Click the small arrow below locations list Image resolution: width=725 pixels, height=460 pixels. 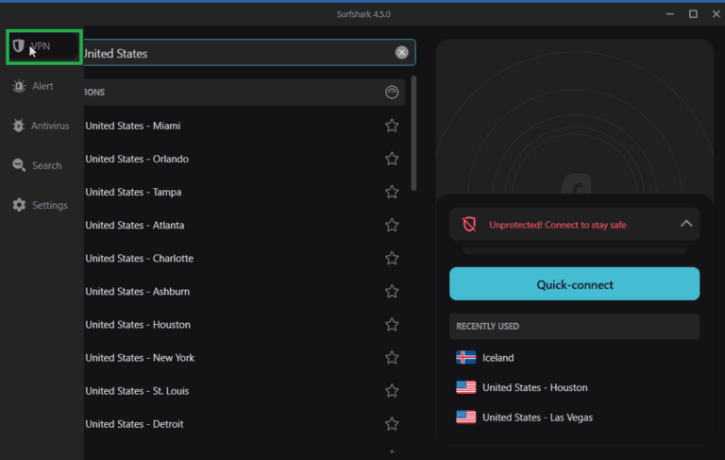(x=392, y=451)
